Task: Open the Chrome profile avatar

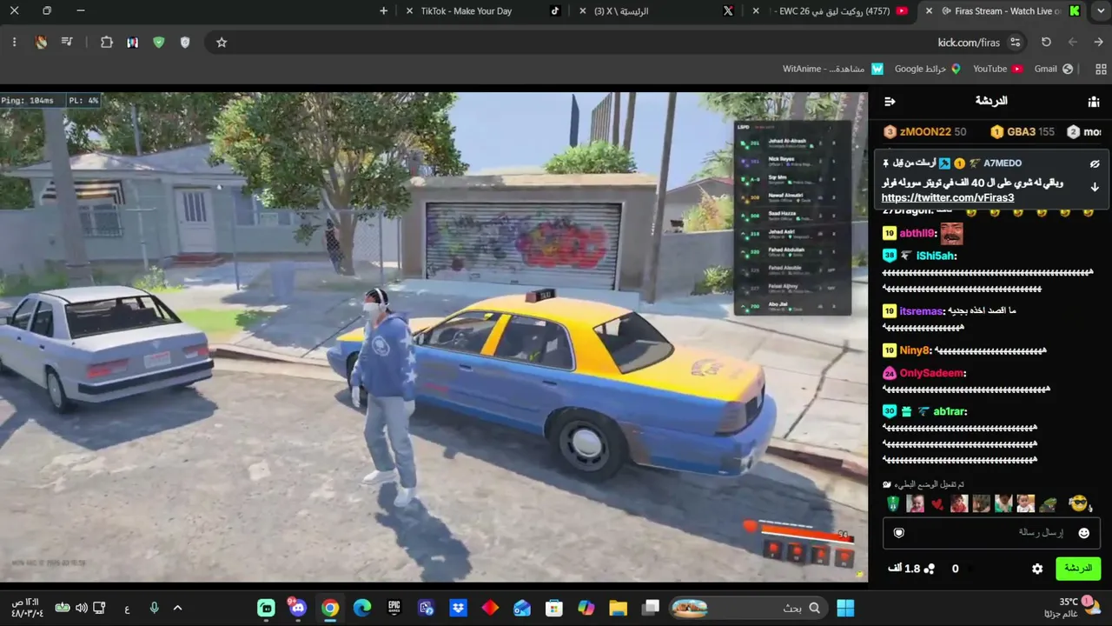Action: click(x=41, y=42)
